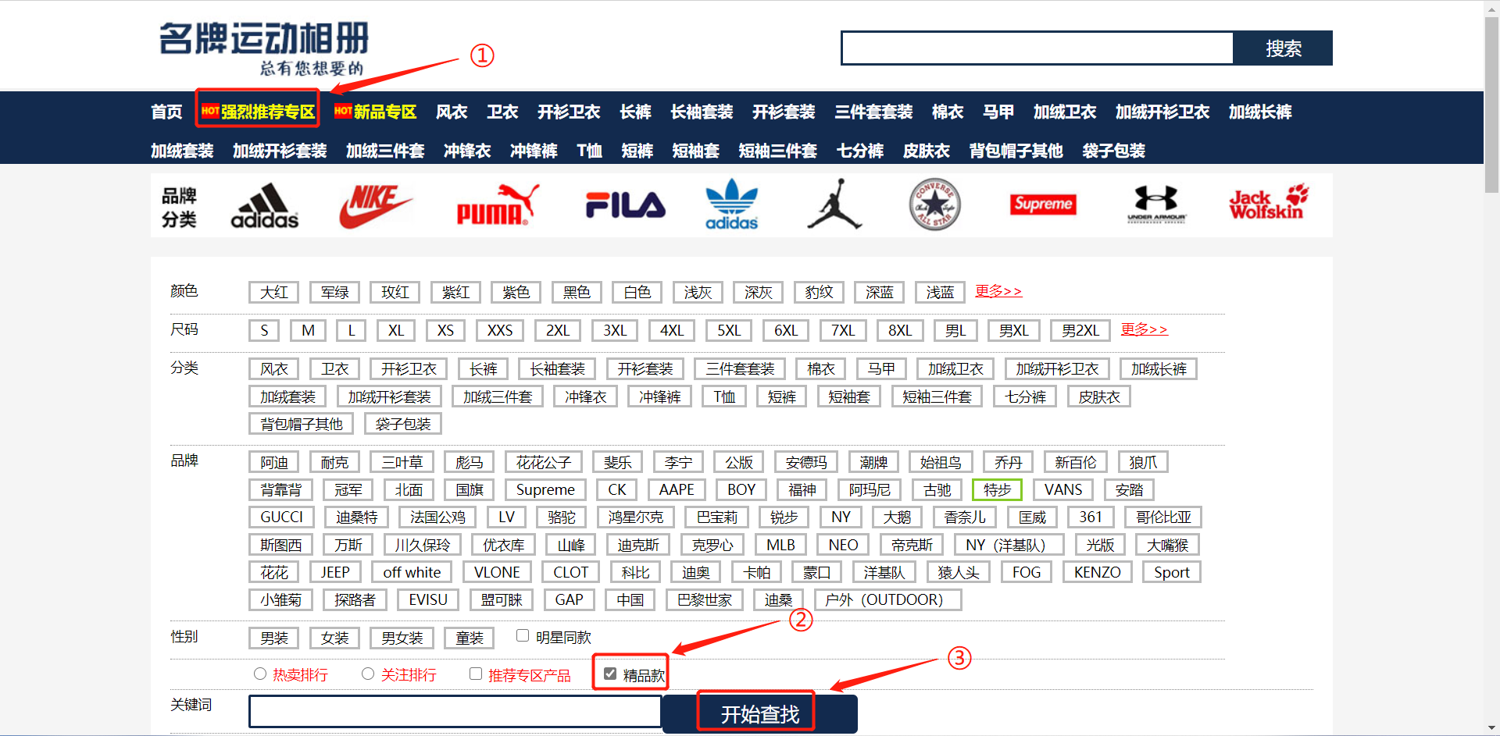Choose the 军绿 color filter
Image resolution: width=1500 pixels, height=736 pixels.
(x=334, y=292)
